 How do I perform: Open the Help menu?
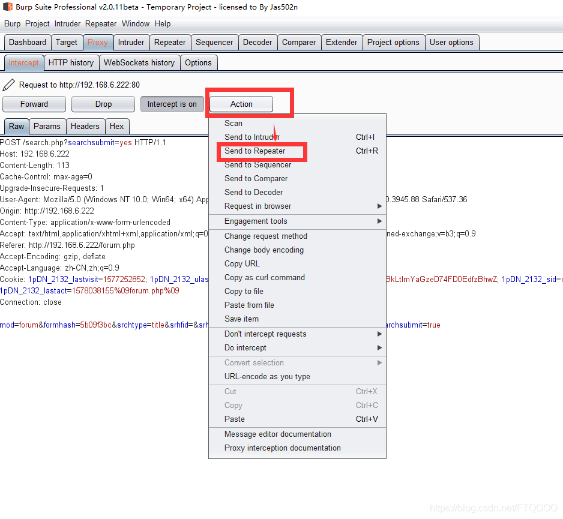tap(163, 23)
